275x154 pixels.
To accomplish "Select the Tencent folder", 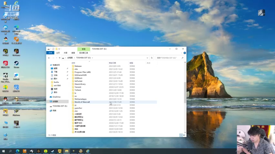I will 78,87.
